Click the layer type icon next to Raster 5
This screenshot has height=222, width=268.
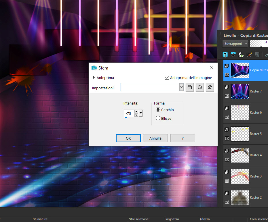click(x=227, y=130)
